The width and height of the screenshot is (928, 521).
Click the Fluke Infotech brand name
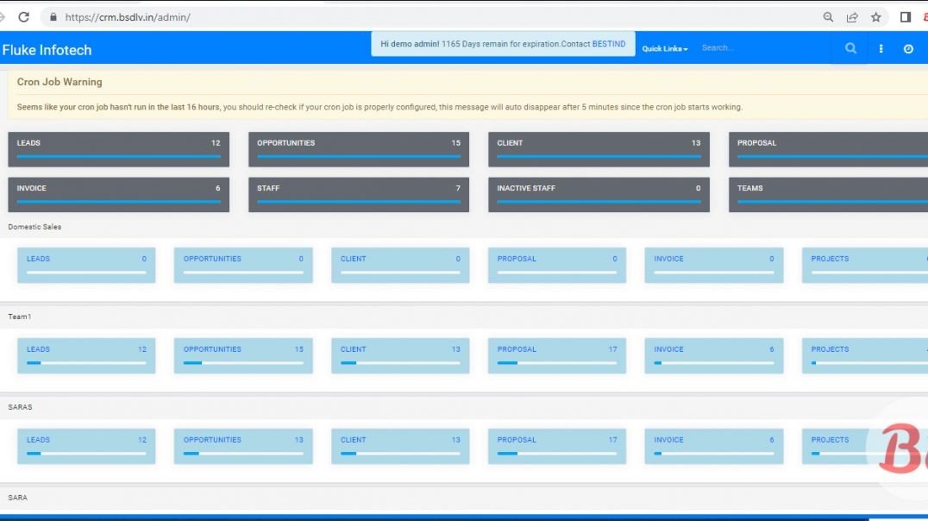click(47, 49)
